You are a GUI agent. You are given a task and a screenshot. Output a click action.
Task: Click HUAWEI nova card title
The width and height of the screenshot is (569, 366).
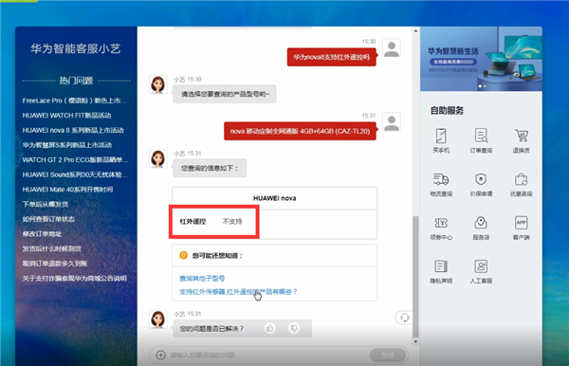(275, 198)
